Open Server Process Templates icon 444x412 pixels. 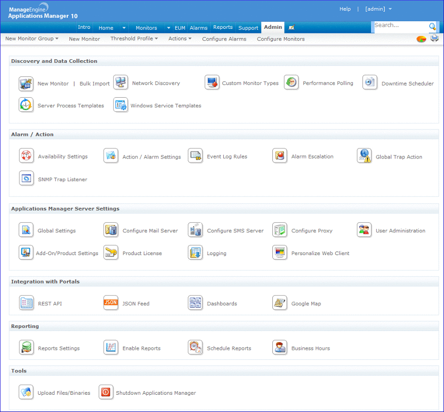click(x=26, y=105)
